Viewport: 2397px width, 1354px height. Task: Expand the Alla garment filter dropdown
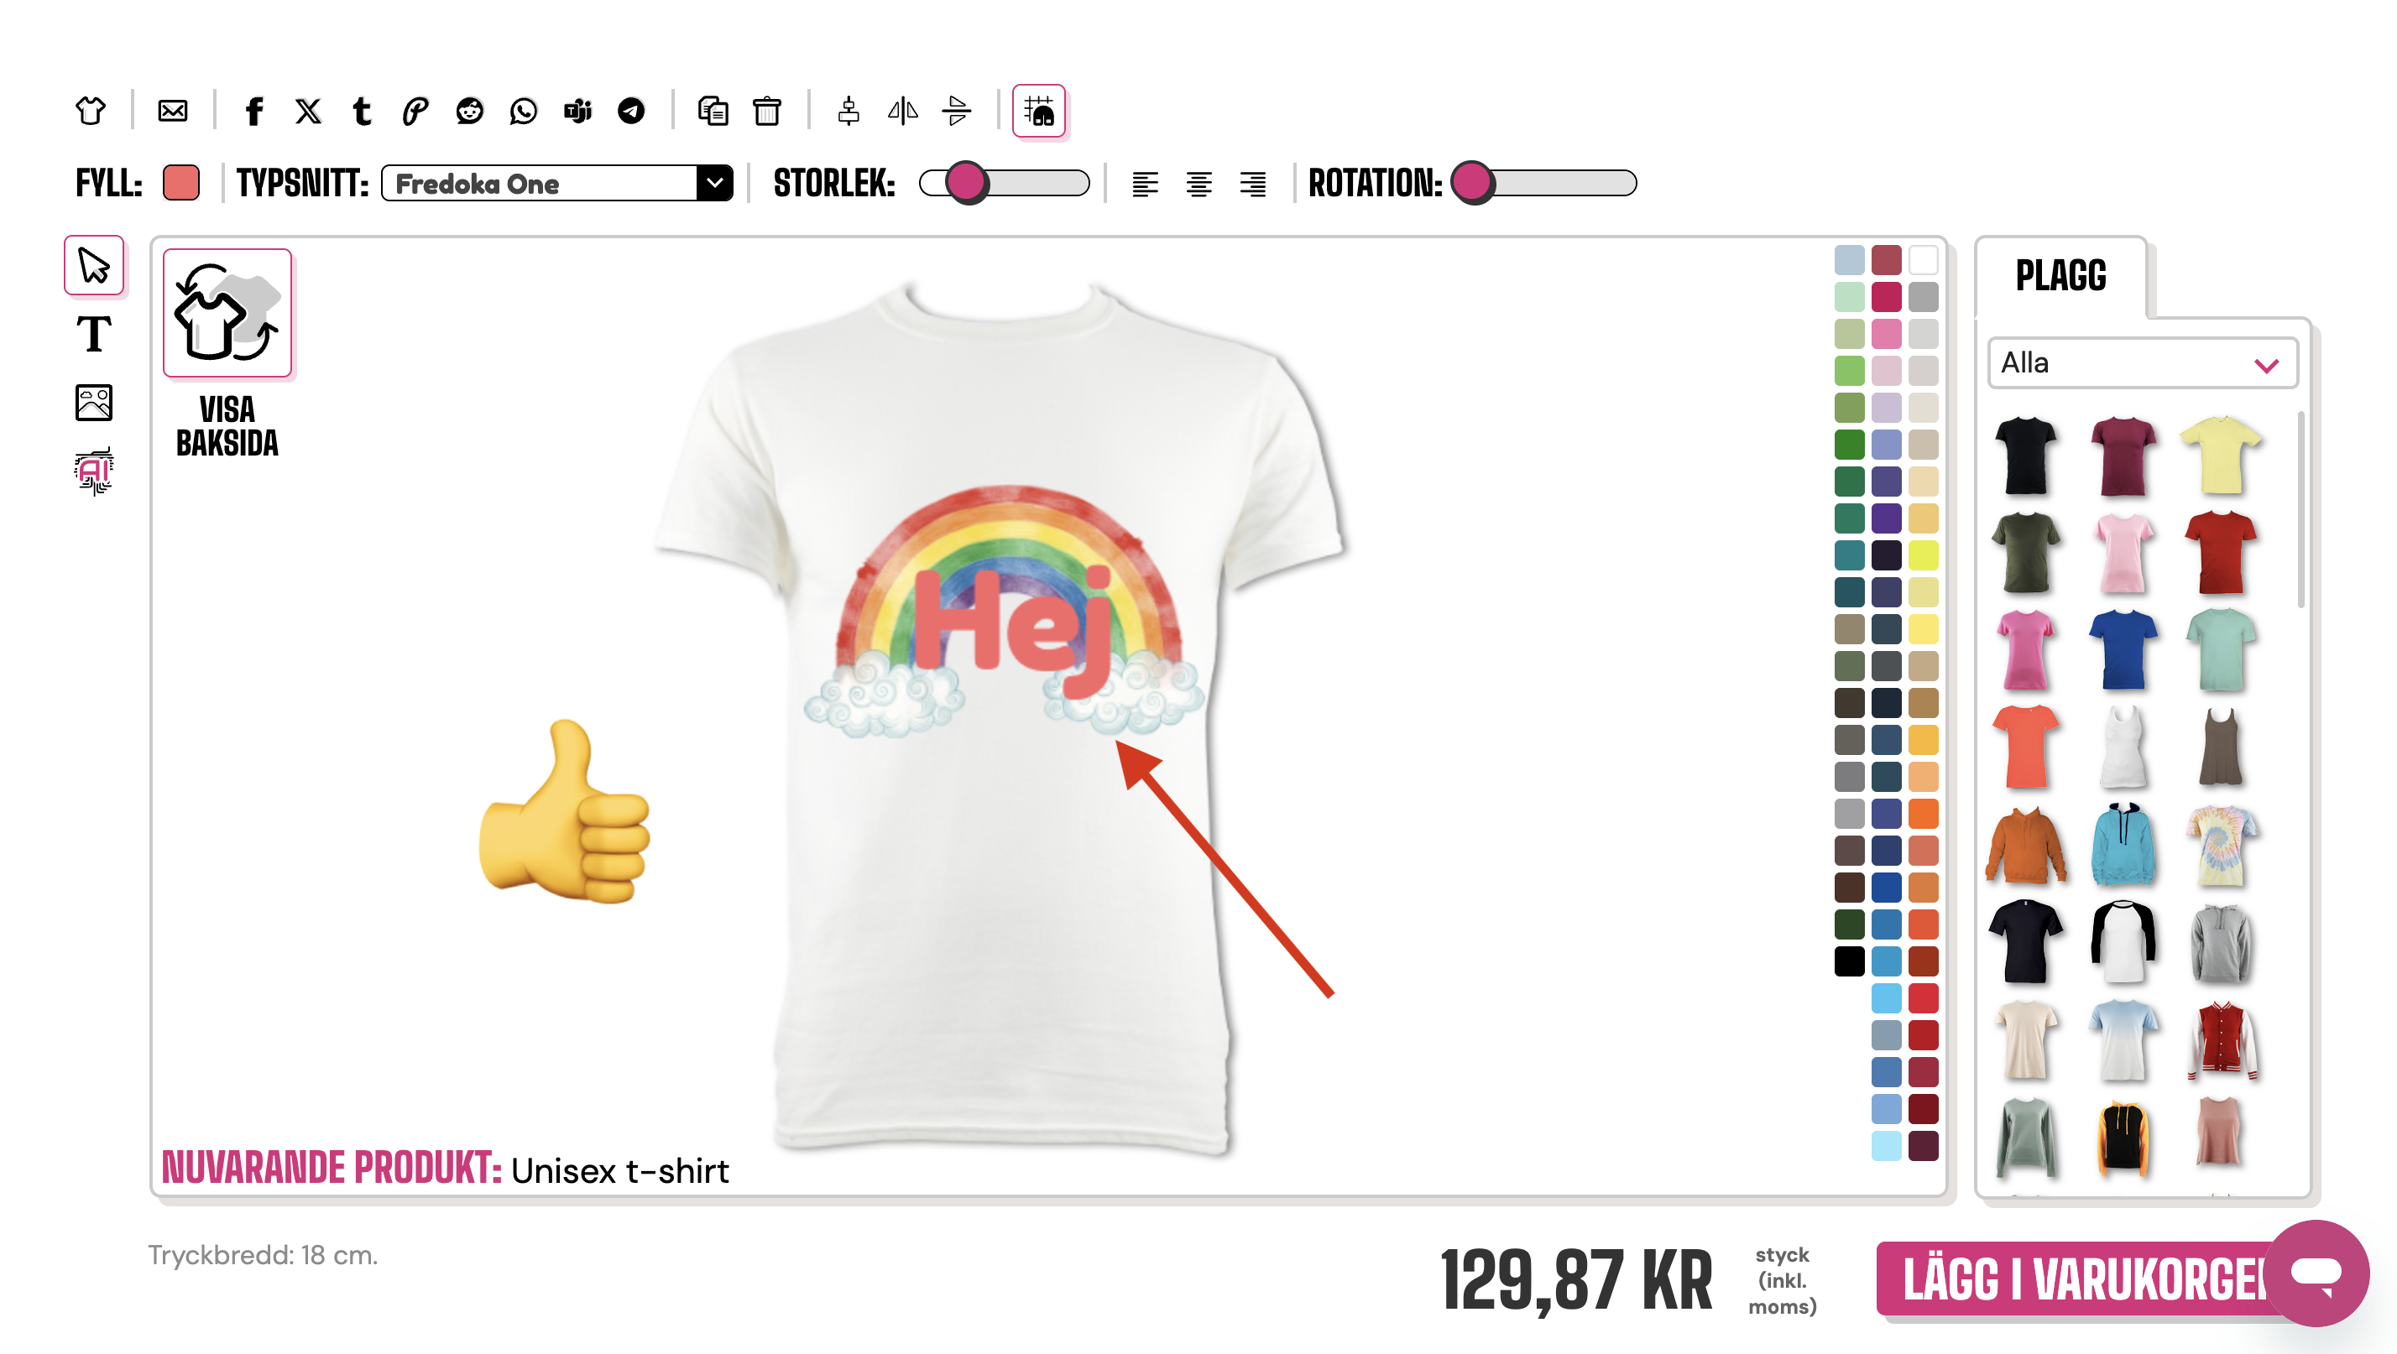point(2140,362)
